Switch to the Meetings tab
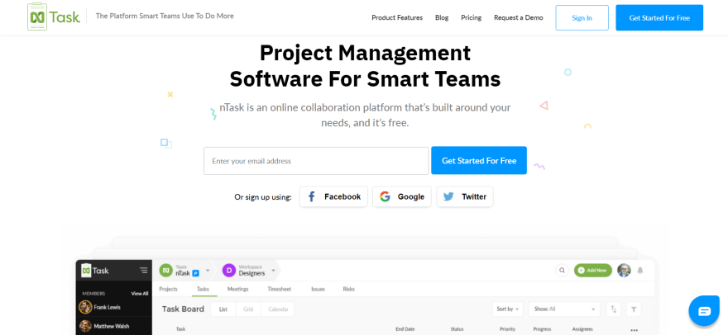Image resolution: width=728 pixels, height=335 pixels. [237, 289]
